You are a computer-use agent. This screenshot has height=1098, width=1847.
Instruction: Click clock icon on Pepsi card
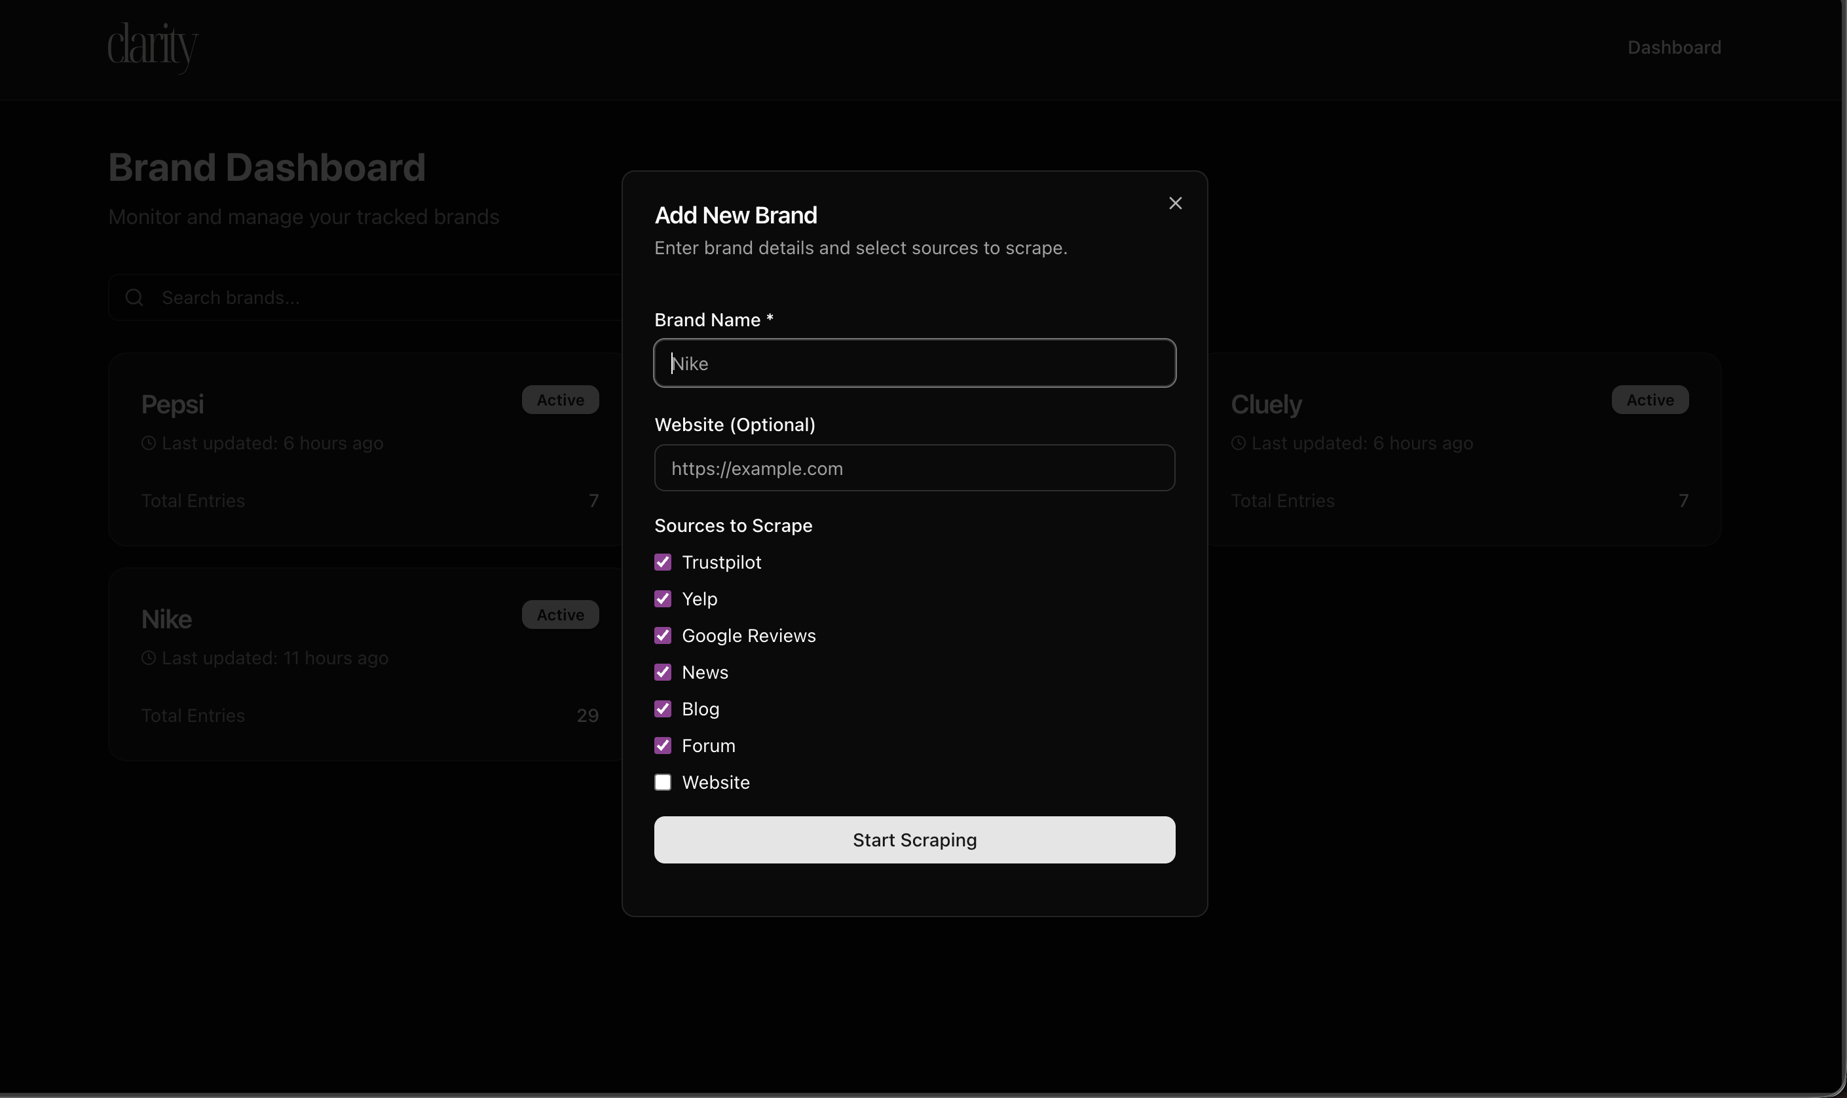pyautogui.click(x=149, y=443)
